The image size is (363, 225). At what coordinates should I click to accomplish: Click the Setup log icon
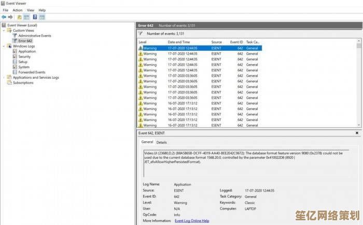coord(15,62)
